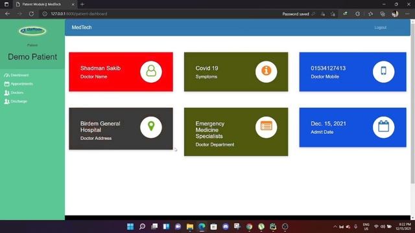Screen dimensions: 415x233
Task: Add this page to favorites star icon
Action: pyautogui.click(x=333, y=14)
